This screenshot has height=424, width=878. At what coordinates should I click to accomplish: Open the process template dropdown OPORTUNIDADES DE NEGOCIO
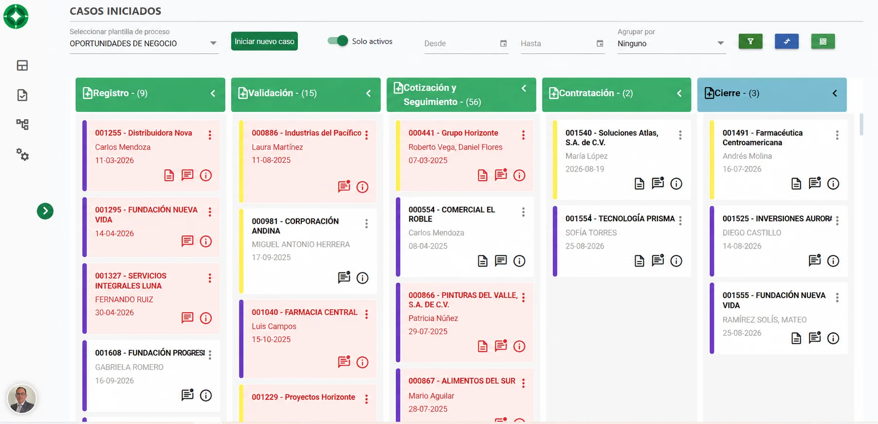click(144, 43)
